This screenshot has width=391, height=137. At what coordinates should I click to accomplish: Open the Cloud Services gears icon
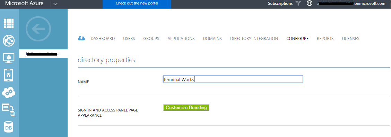point(9,92)
